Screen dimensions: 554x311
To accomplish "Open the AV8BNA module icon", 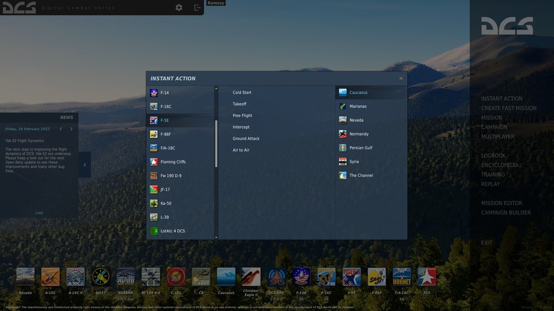I will tap(125, 277).
